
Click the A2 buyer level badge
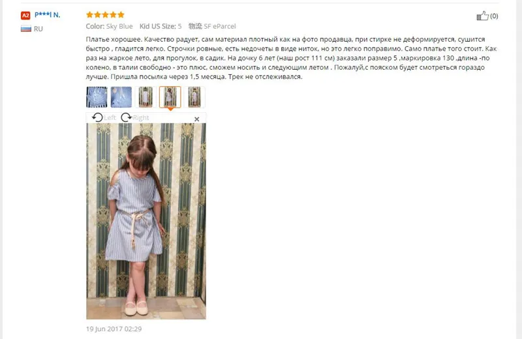25,15
